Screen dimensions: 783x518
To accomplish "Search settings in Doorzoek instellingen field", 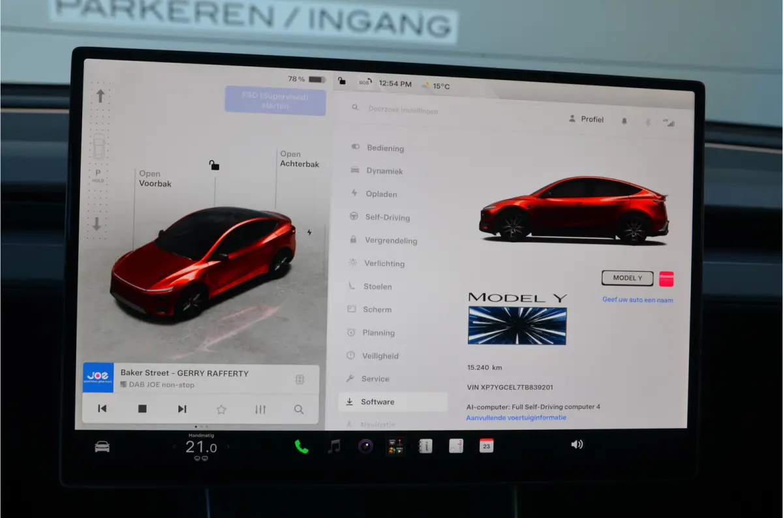I will (403, 110).
